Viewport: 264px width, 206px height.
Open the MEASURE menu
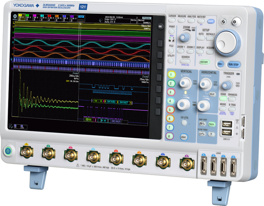pyautogui.click(x=182, y=20)
